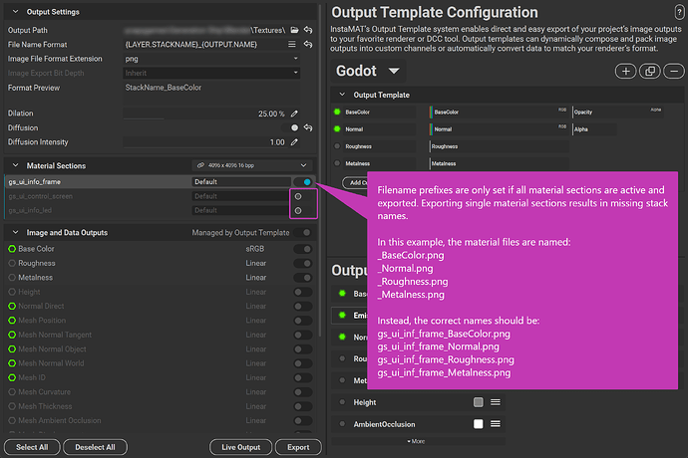Viewport: 688px width, 458px height.
Task: Browse for the Output Path folder
Action: (x=294, y=30)
